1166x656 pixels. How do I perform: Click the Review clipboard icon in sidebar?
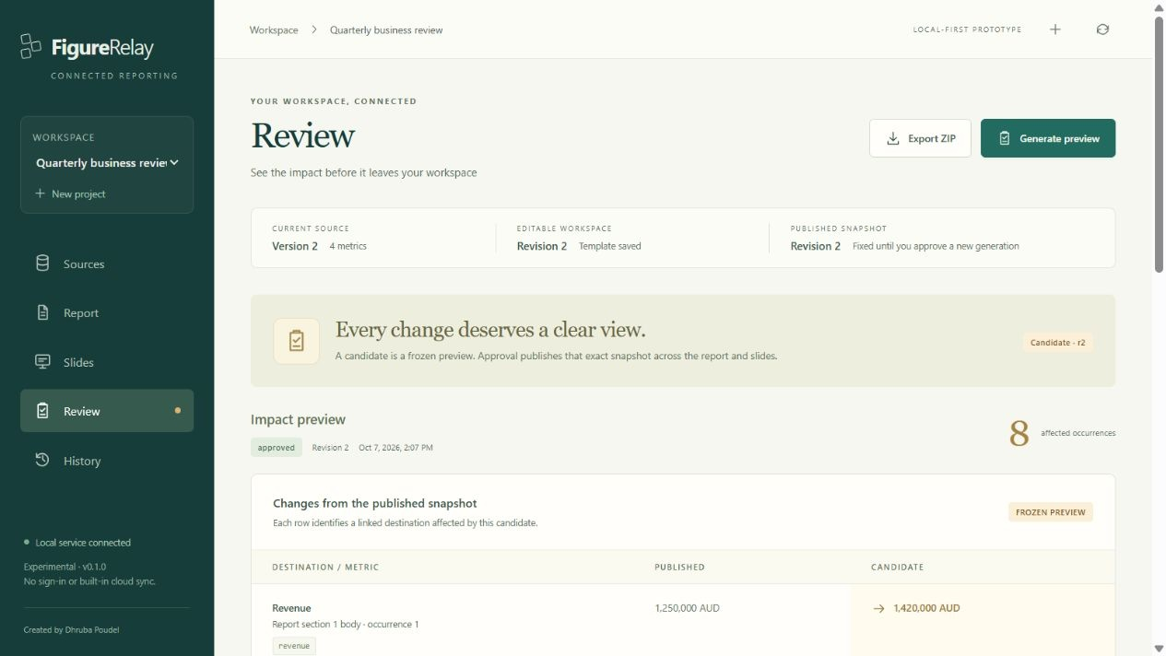tap(42, 411)
